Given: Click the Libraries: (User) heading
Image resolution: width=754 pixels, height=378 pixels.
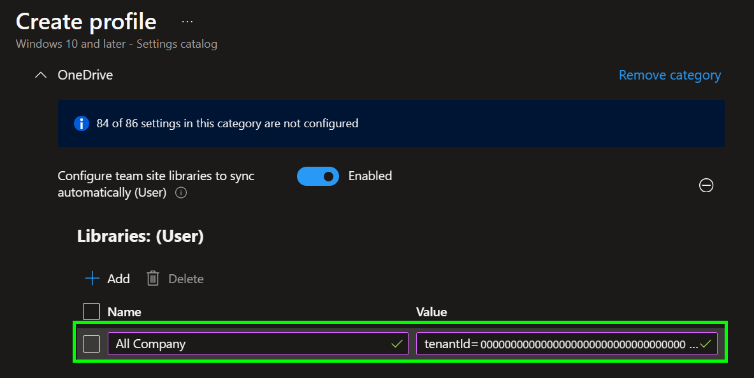Looking at the screenshot, I should [140, 237].
